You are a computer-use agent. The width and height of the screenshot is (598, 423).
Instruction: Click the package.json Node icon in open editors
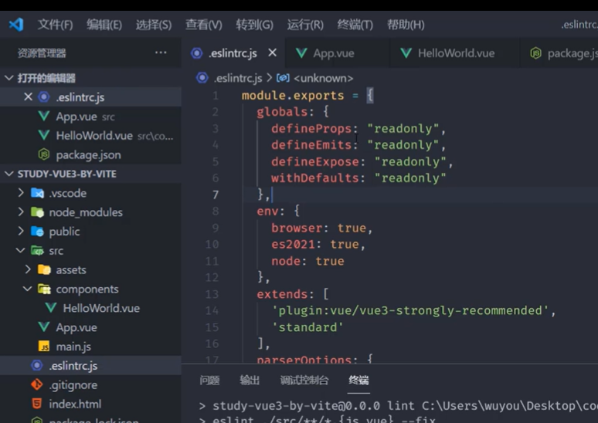pyautogui.click(x=44, y=154)
